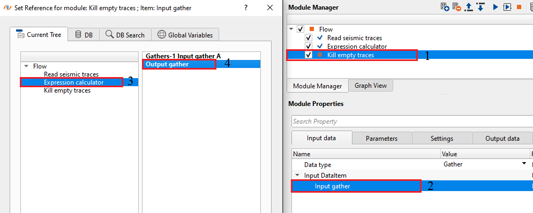The width and height of the screenshot is (533, 213).
Task: Click the Remove module icon with orange minus
Action: 457,7
